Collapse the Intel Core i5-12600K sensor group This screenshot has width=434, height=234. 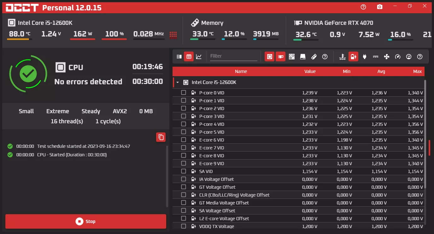(x=178, y=82)
